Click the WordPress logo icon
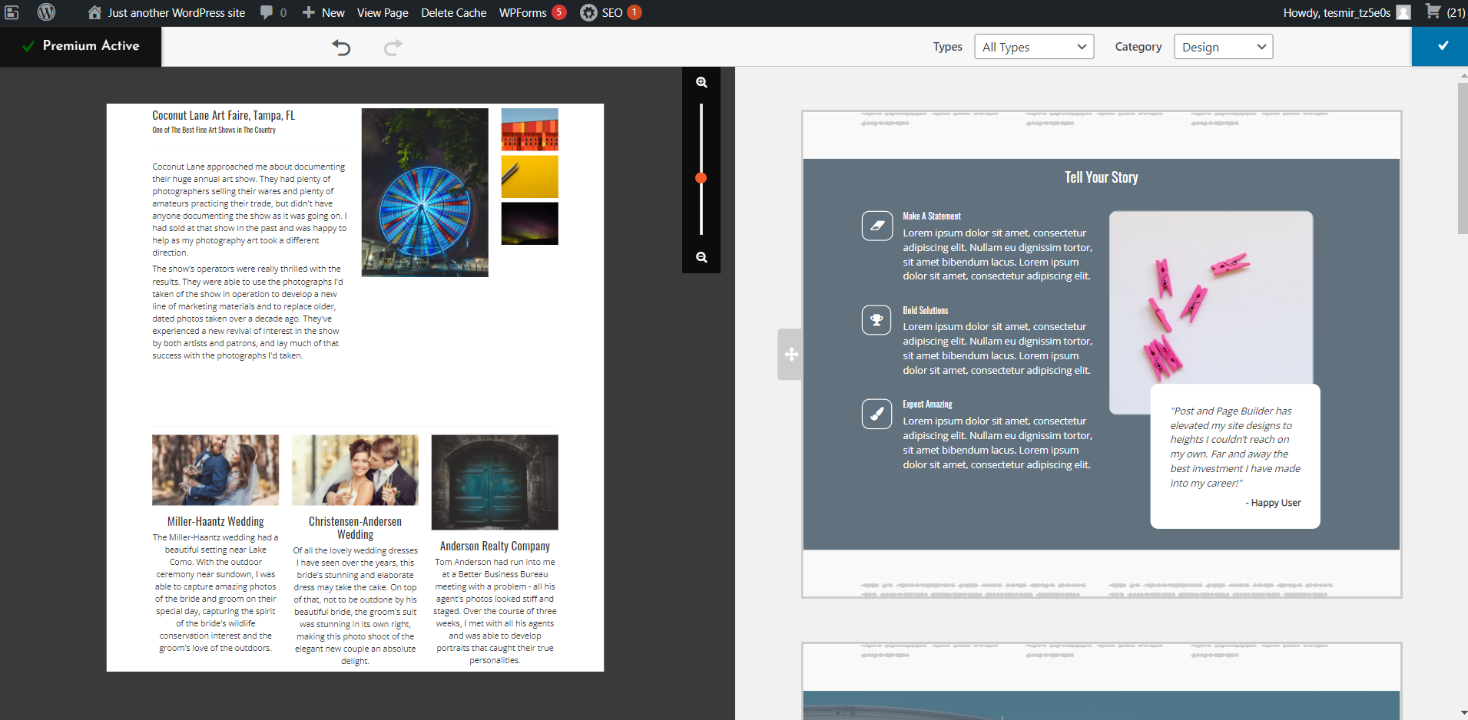The height and width of the screenshot is (720, 1468). pos(46,12)
